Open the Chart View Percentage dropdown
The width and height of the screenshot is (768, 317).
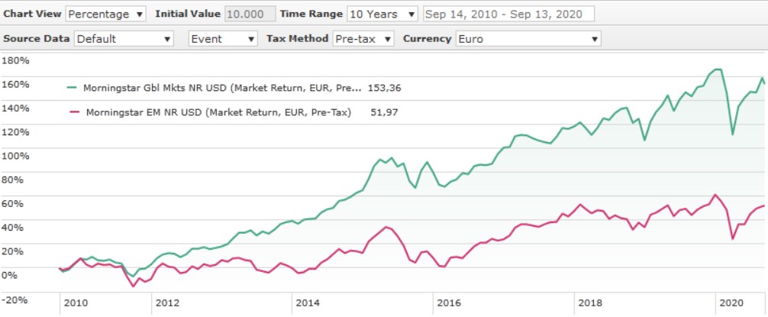click(x=106, y=14)
